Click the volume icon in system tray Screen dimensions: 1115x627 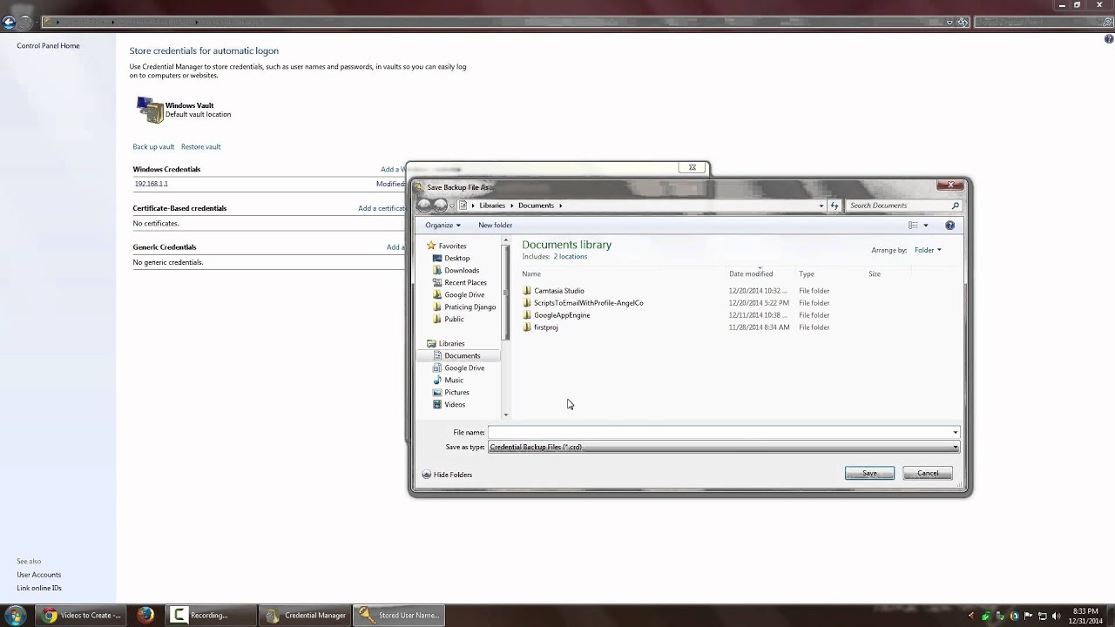pyautogui.click(x=1057, y=616)
